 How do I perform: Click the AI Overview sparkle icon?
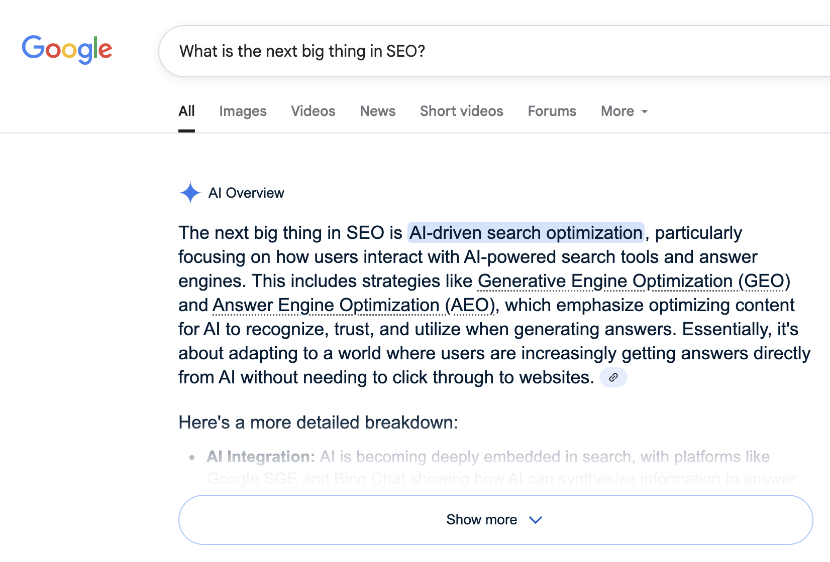click(190, 193)
